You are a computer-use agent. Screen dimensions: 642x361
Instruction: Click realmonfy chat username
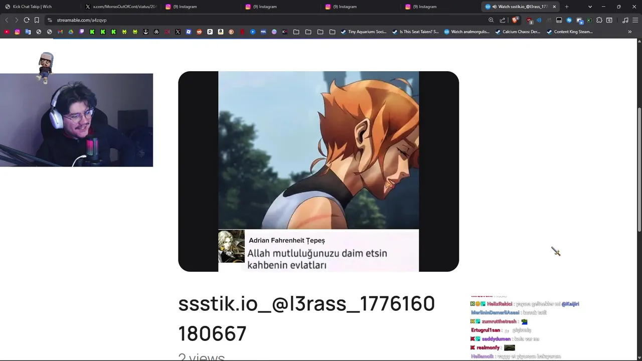click(x=488, y=347)
